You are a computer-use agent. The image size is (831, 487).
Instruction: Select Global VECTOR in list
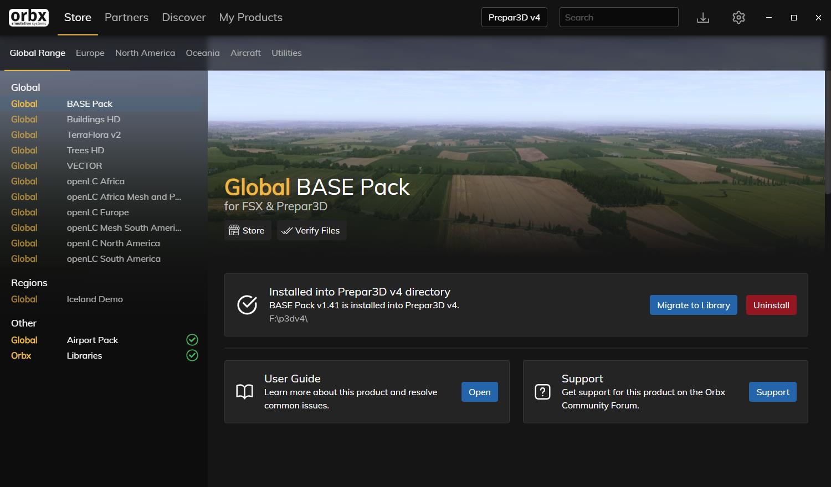coord(104,165)
